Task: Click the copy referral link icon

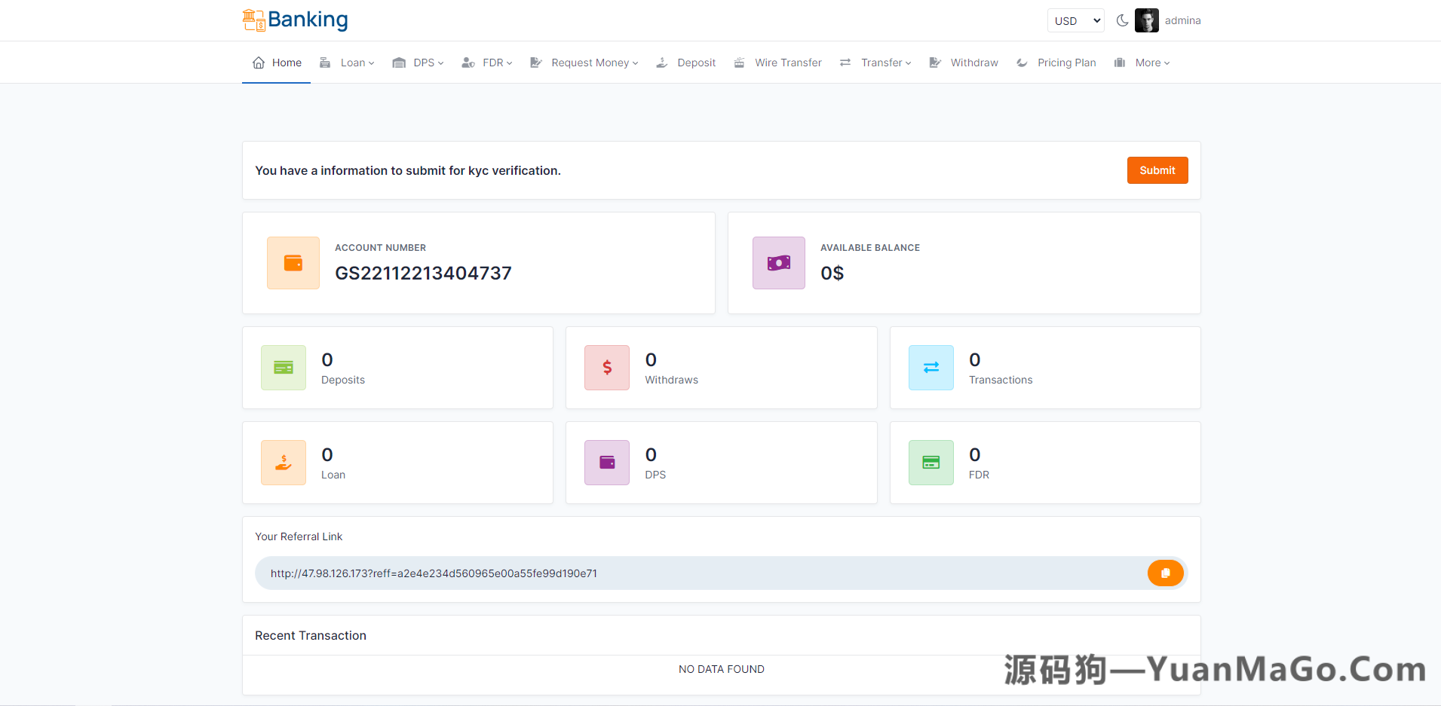Action: [1165, 573]
